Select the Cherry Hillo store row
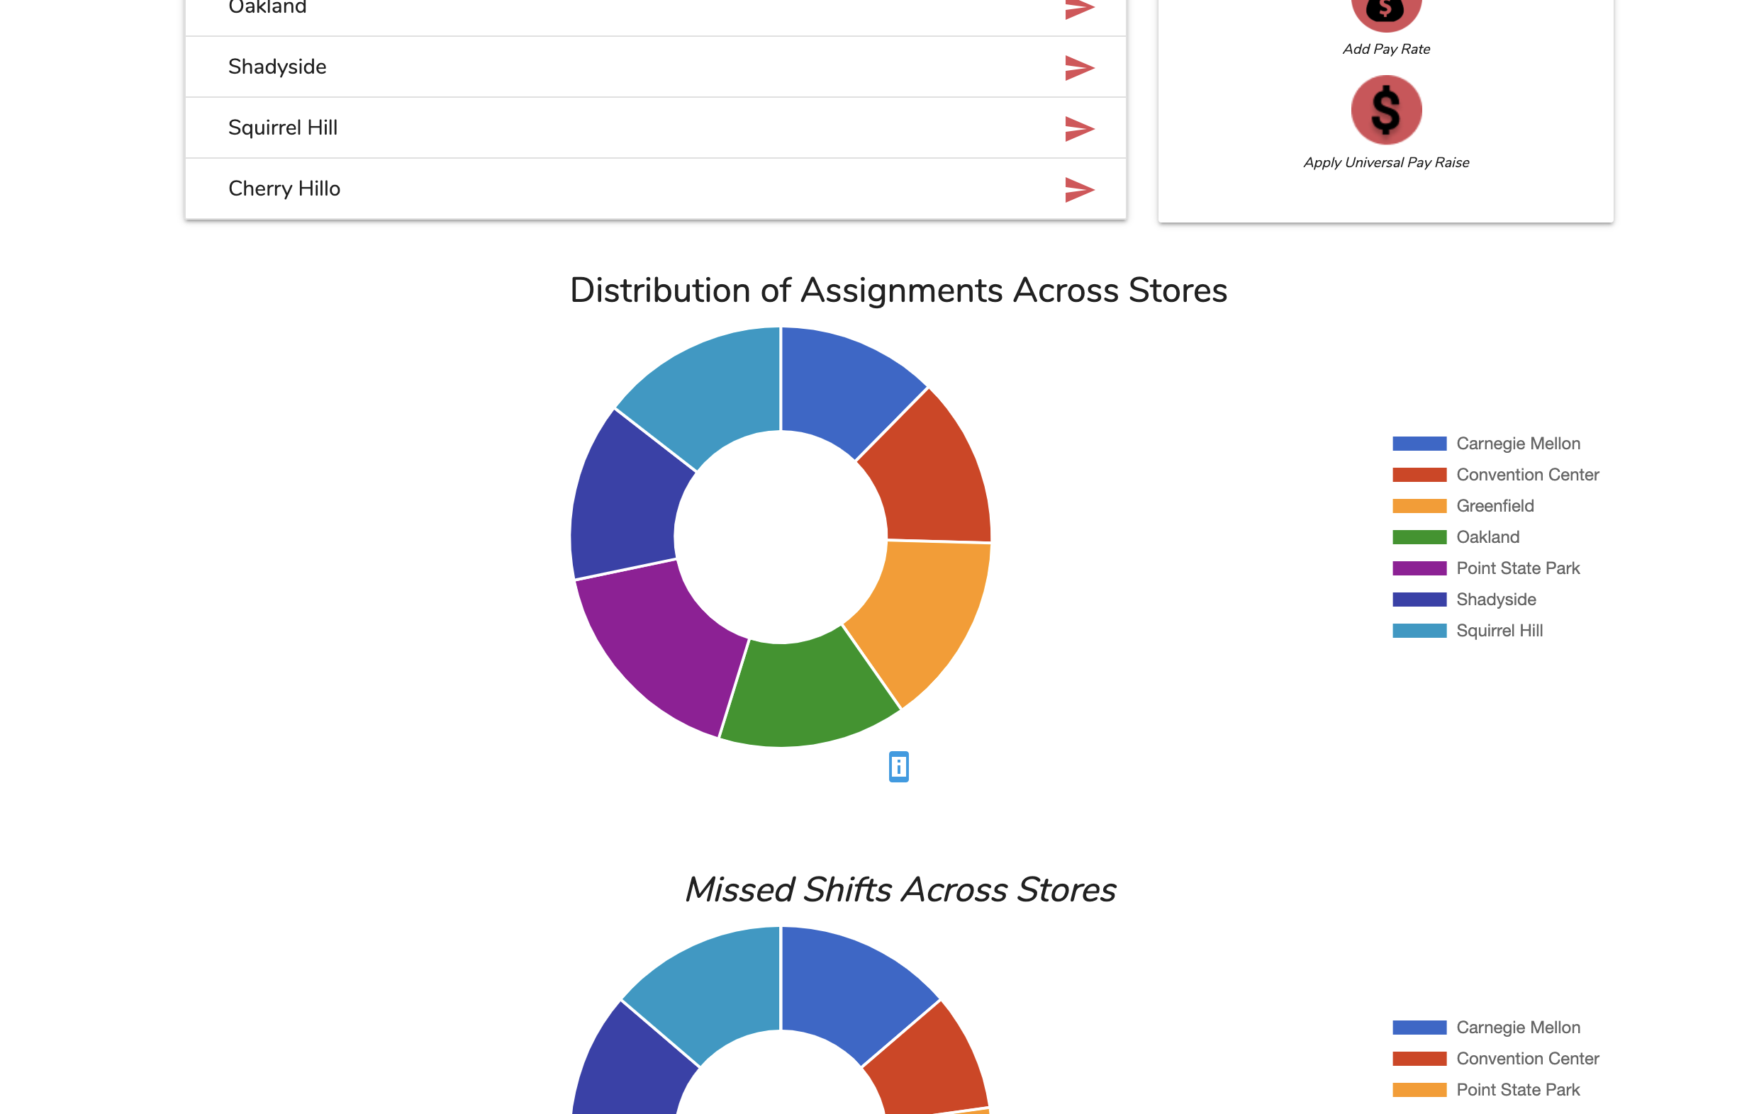Screen dimensions: 1737x1114 [x=655, y=188]
